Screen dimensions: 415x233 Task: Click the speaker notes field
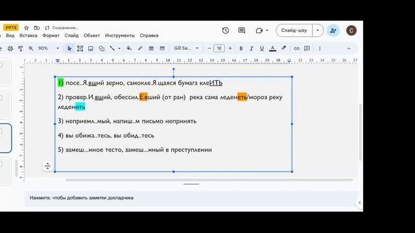click(x=191, y=198)
